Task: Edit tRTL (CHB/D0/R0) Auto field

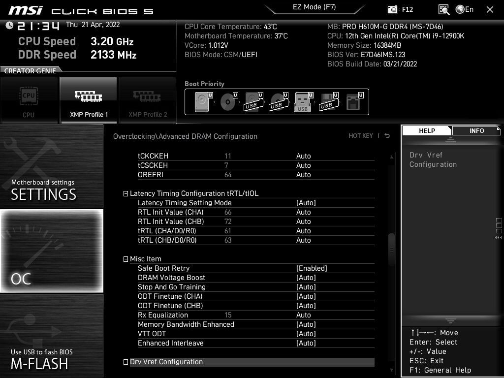Action: 303,240
